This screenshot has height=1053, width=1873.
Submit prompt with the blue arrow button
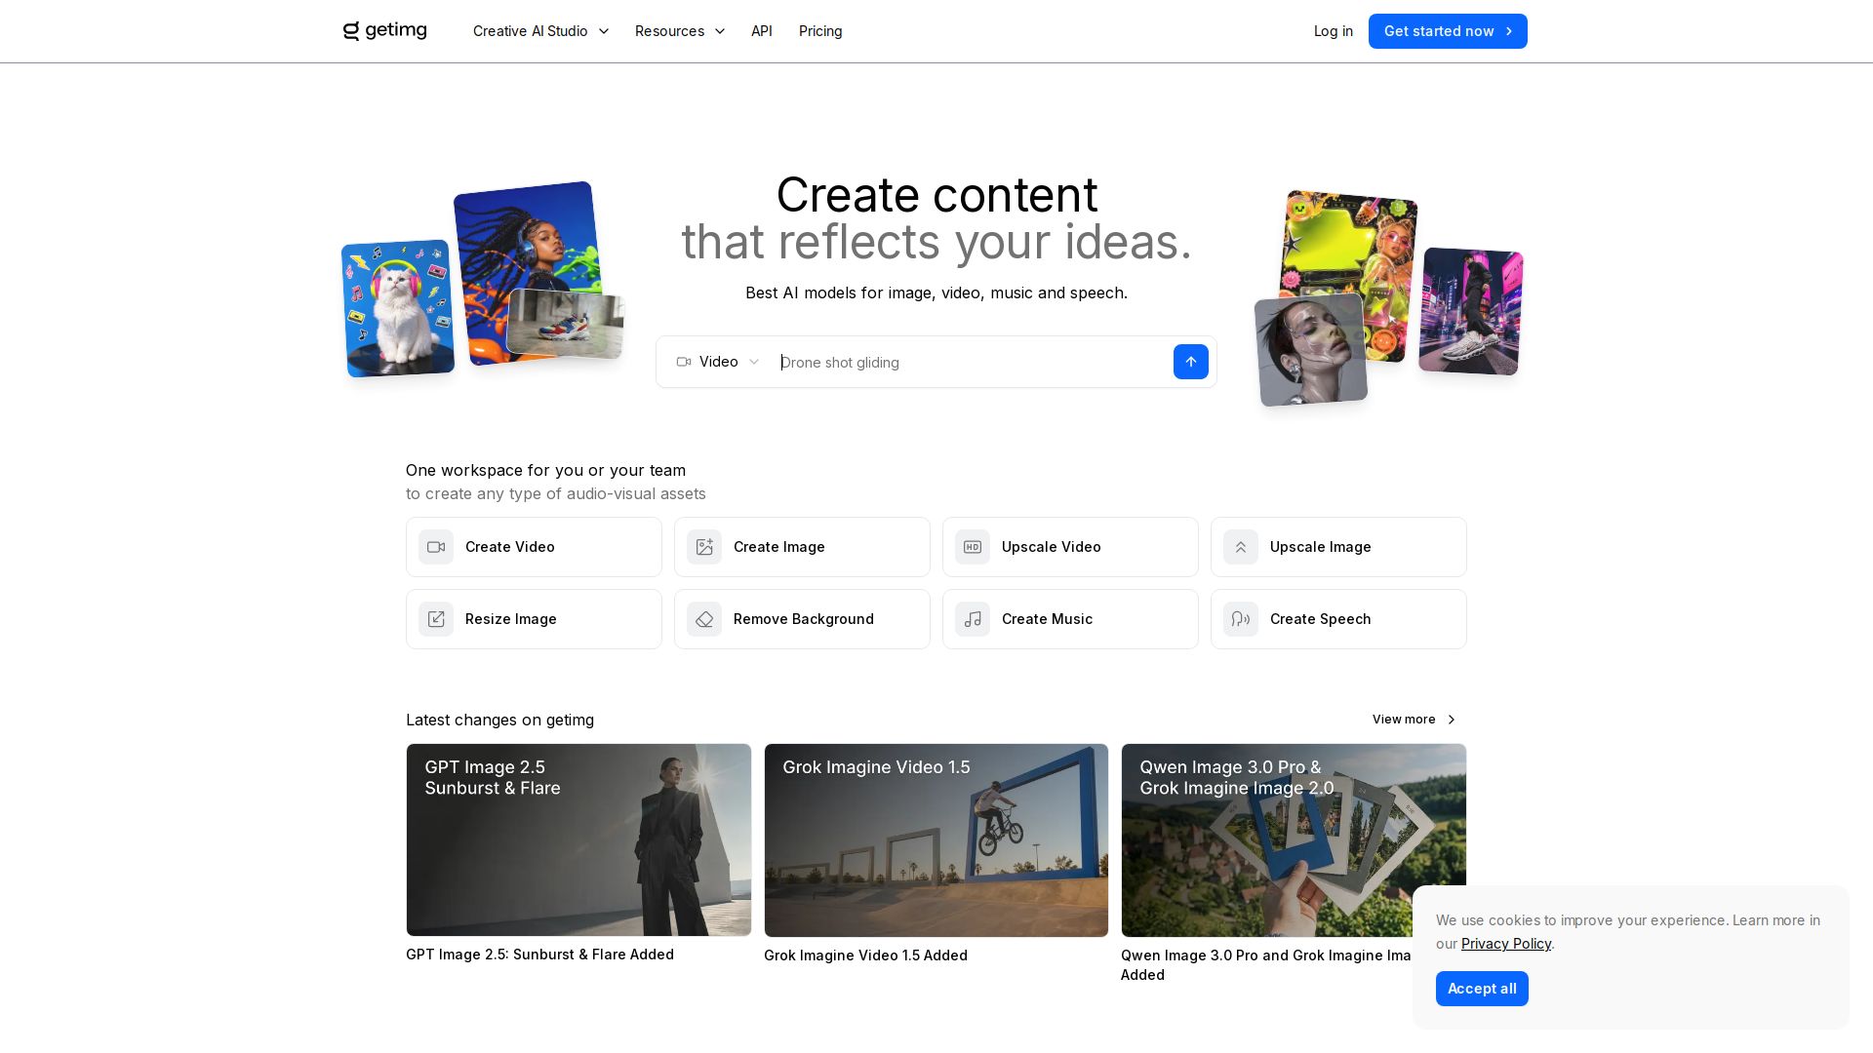coord(1191,362)
